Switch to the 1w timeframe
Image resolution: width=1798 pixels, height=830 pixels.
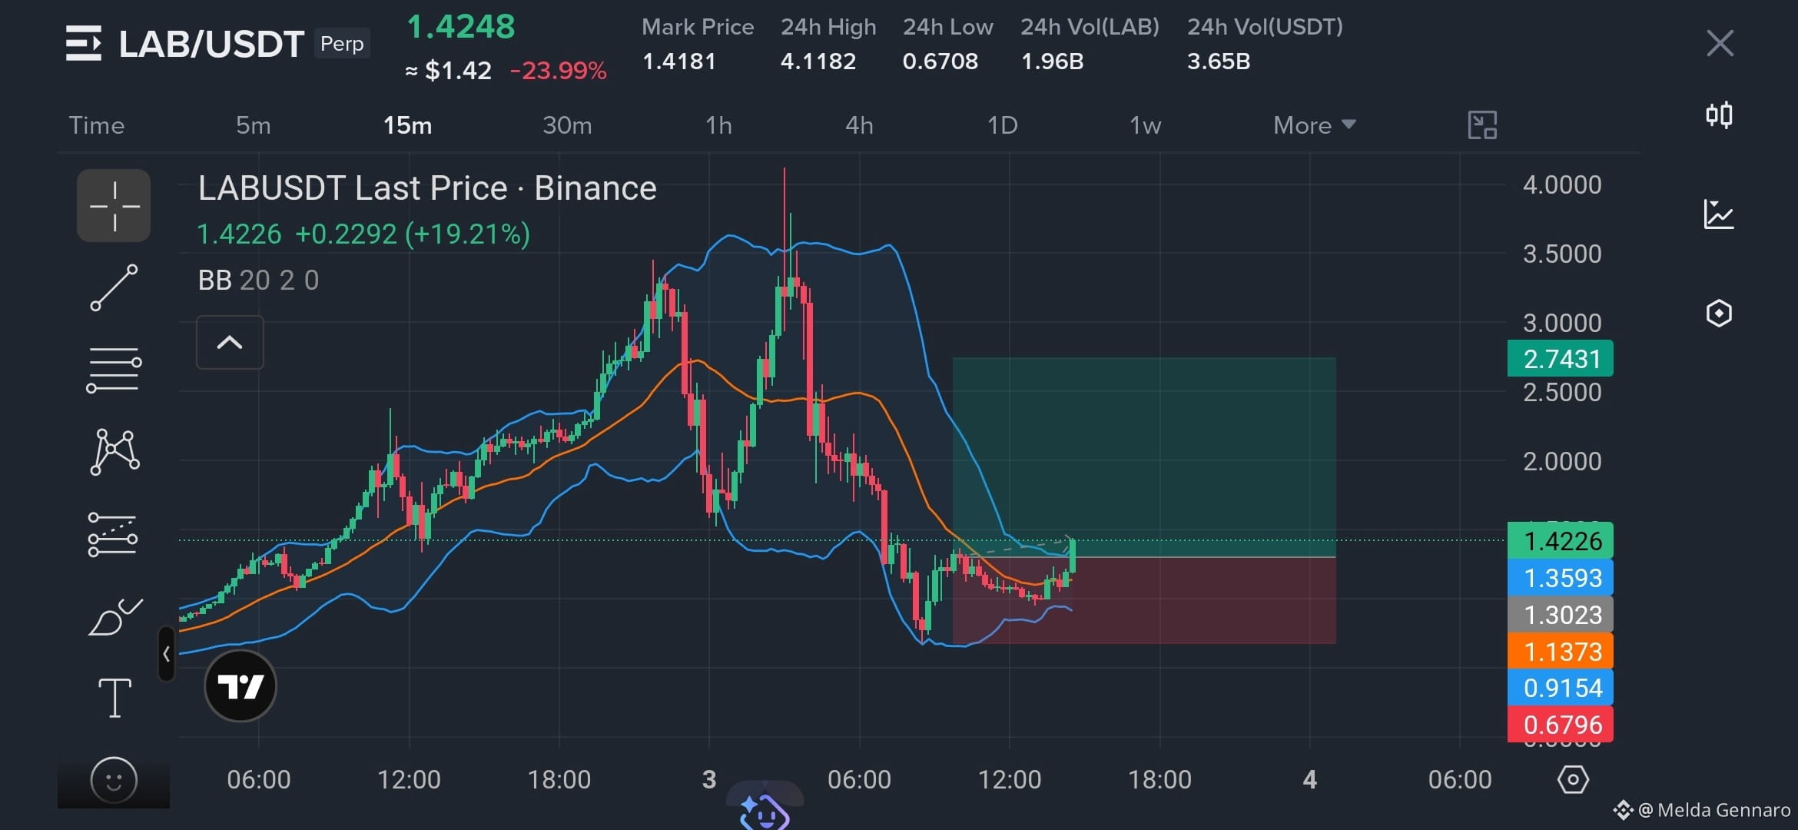coord(1145,125)
